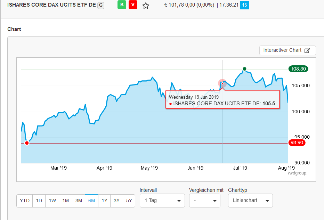
Task: Switch to the 3M period
Action: [x=79, y=201]
